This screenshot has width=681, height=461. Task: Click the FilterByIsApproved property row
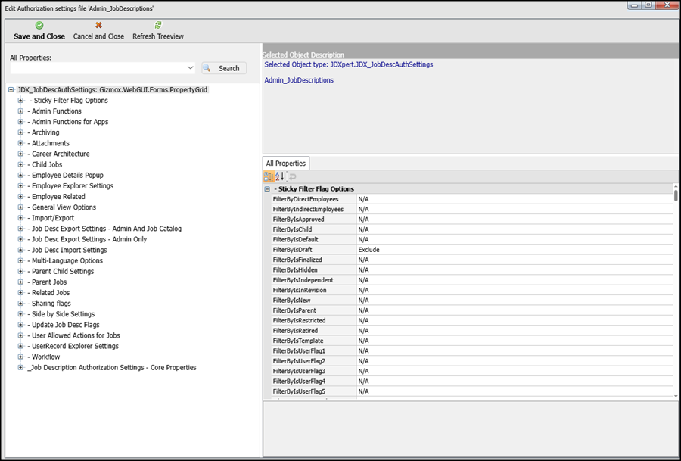tap(472, 219)
